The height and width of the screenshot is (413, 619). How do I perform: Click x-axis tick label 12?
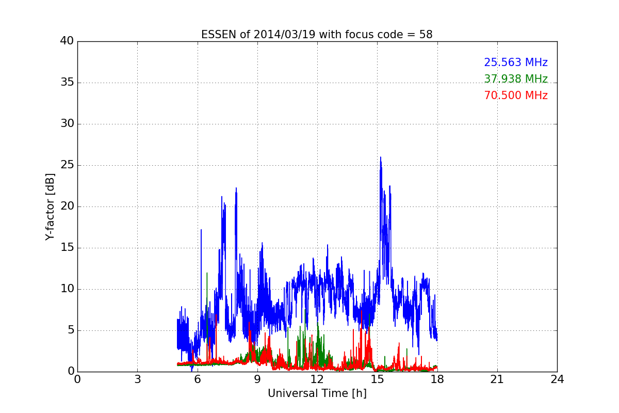click(317, 379)
